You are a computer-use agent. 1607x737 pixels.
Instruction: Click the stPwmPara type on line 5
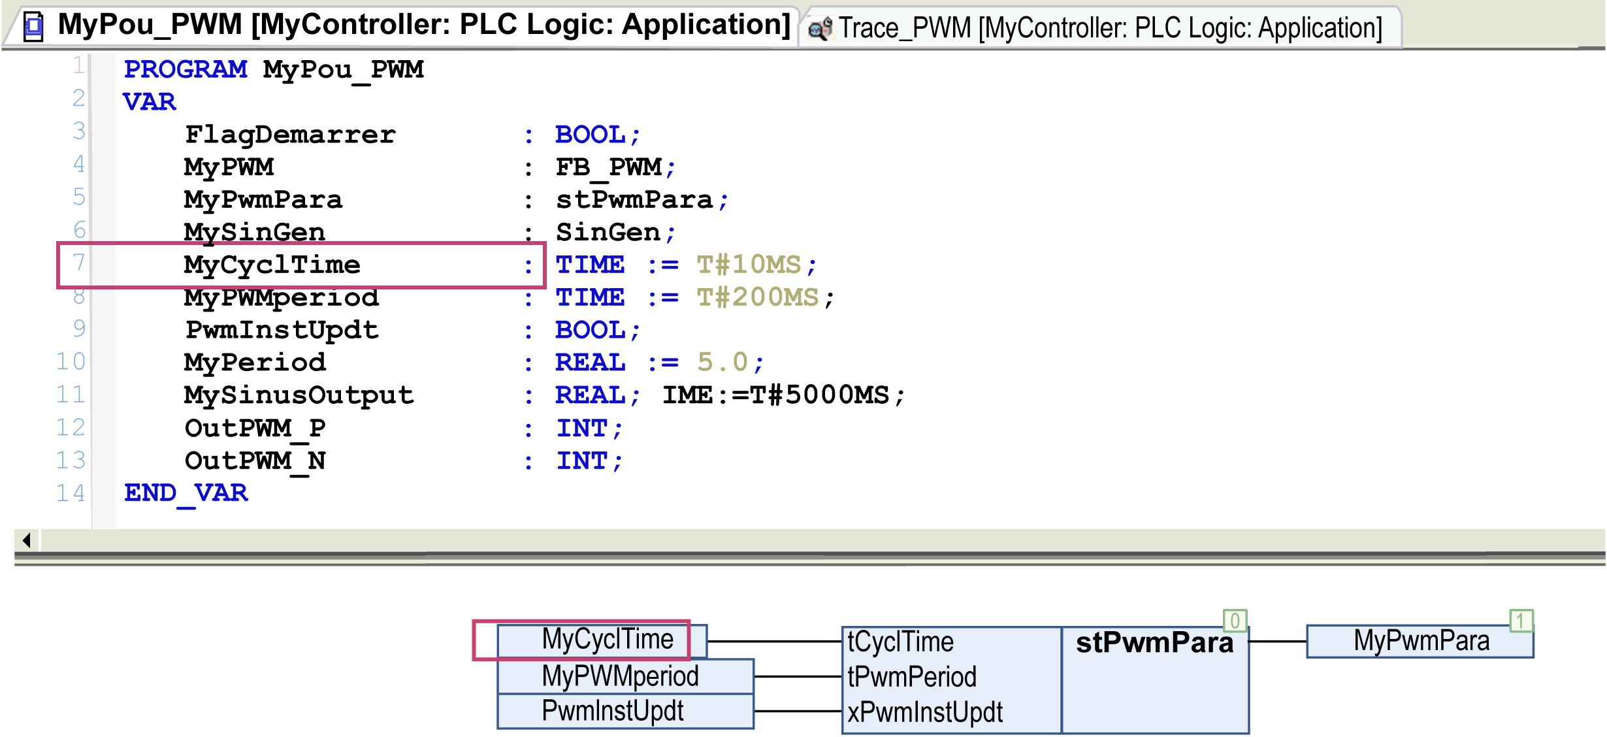click(x=634, y=200)
